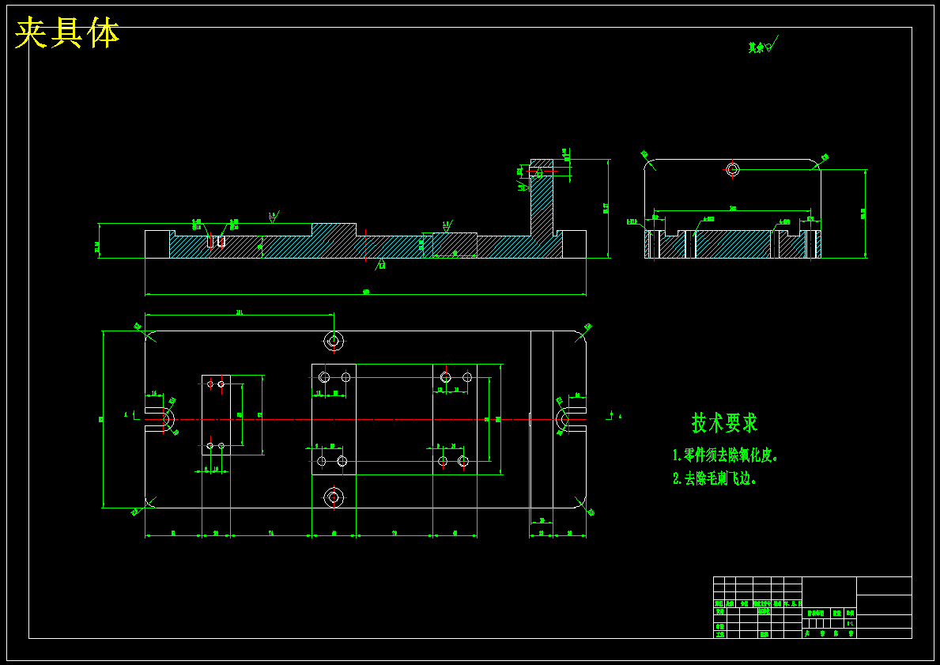Click the 技术要求 heading
Screen dimensions: 940x665
coord(725,423)
